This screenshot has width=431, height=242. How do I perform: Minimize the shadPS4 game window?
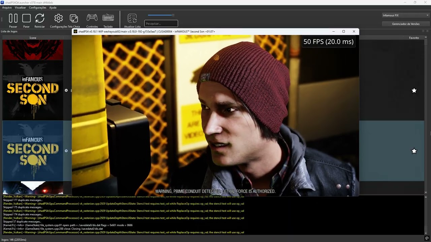click(333, 32)
